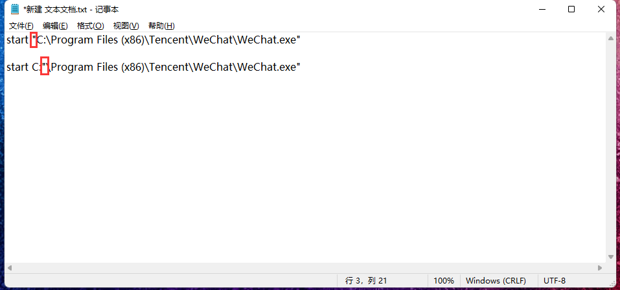Click the 100% zoom level in the status bar
The width and height of the screenshot is (620, 290).
tap(444, 281)
